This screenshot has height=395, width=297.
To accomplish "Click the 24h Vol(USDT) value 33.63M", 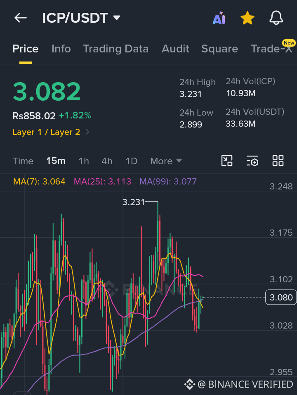I will point(240,124).
